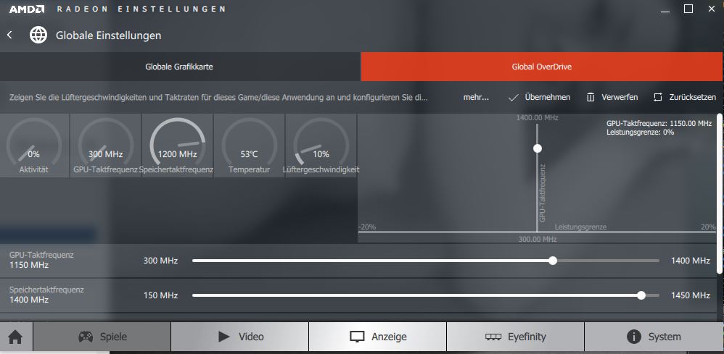Click the white point on the OverDrive graph
724x354 pixels.
coord(537,148)
